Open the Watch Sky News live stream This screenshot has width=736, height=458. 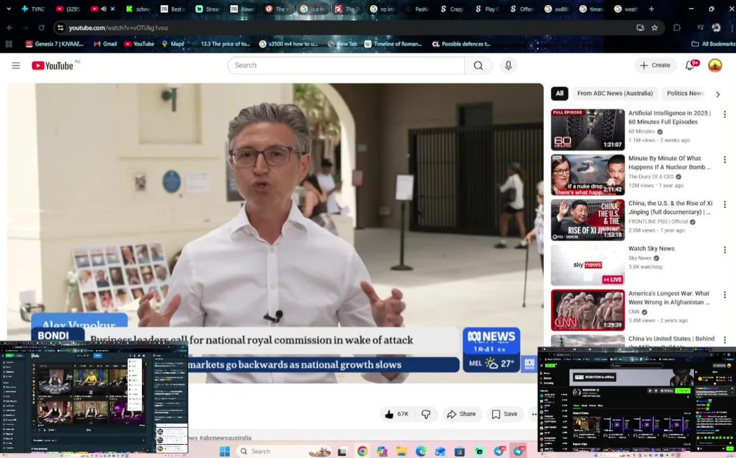pyautogui.click(x=588, y=265)
